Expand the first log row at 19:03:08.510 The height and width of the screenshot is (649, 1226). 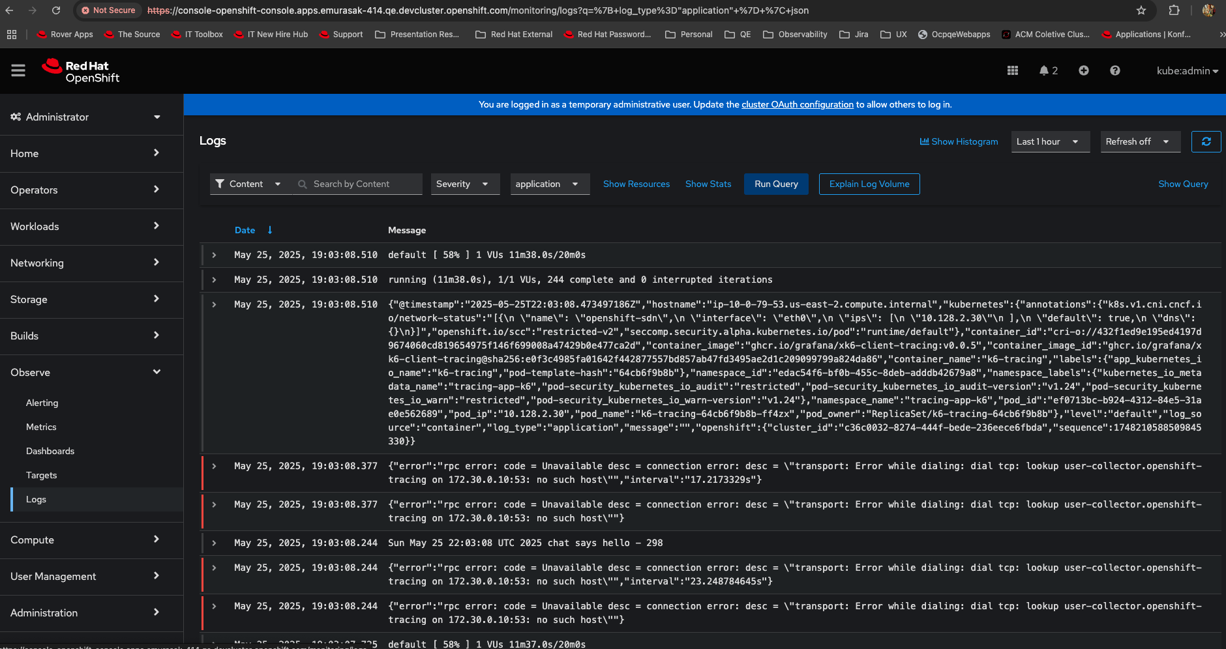(x=214, y=255)
